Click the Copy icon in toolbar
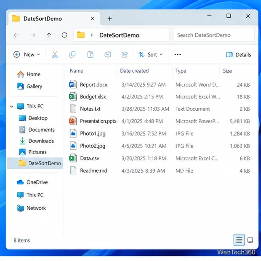261x261 pixels. 72,54
